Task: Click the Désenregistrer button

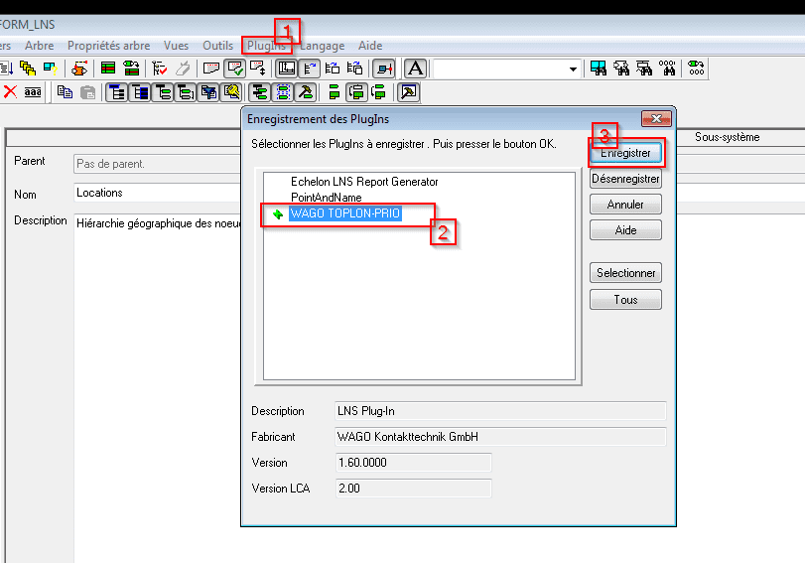Action: (625, 179)
